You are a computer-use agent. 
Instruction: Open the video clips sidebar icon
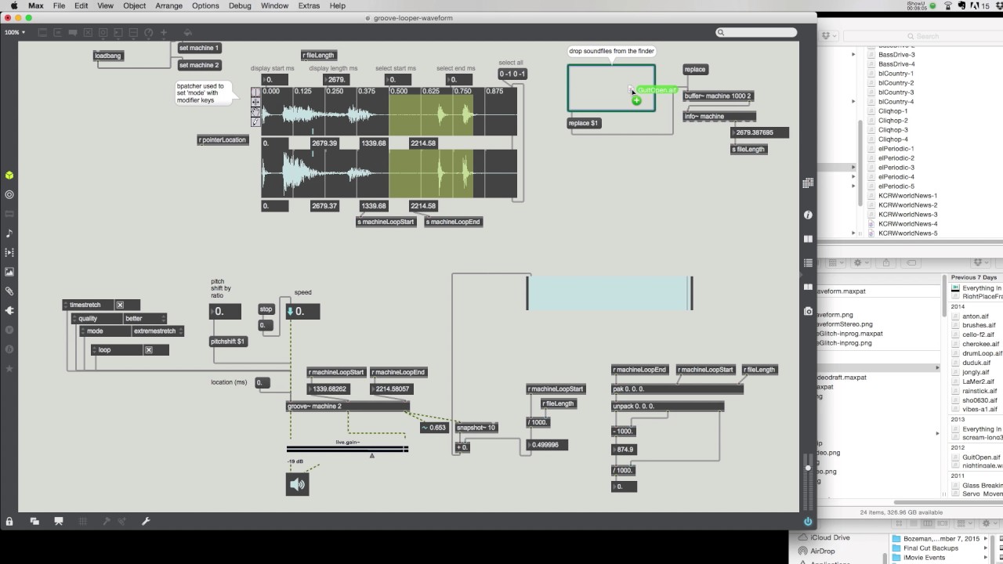pyautogui.click(x=9, y=252)
